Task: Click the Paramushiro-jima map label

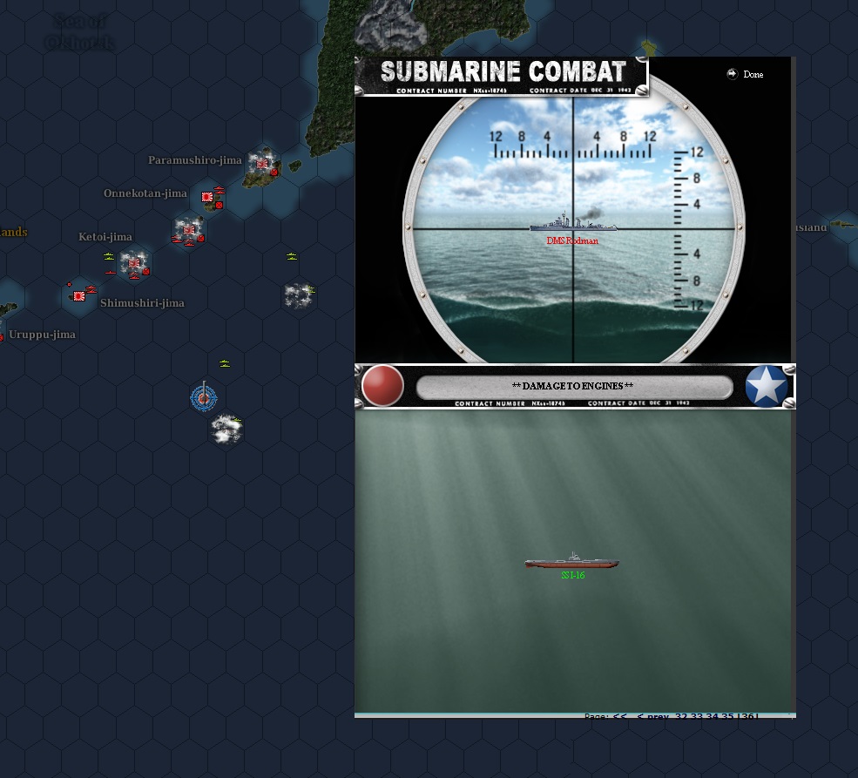Action: 195,160
